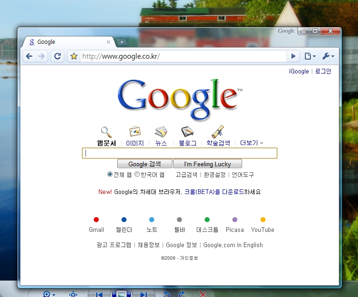Click the picture frame icon above 이미지
Image resolution: width=358 pixels, height=297 pixels.
tap(135, 132)
